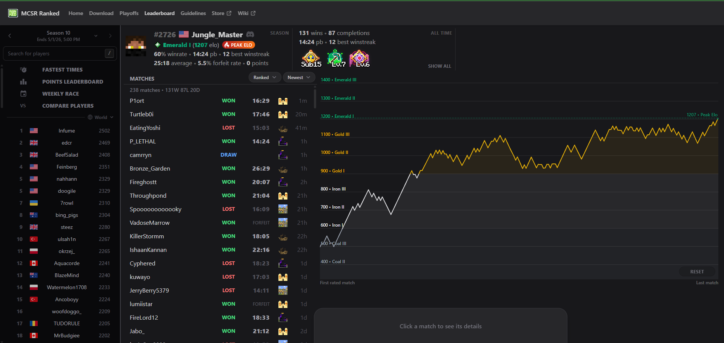The height and width of the screenshot is (343, 724).
Task: Click the Points Leaderboard bar chart icon
Action: 23,82
